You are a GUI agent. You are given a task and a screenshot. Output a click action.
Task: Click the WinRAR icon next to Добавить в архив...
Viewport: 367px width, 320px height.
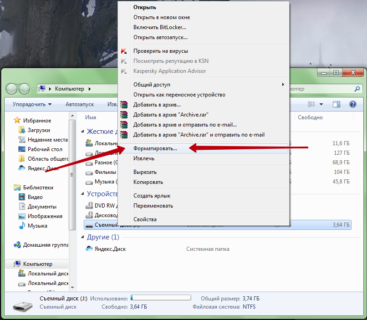pos(124,105)
